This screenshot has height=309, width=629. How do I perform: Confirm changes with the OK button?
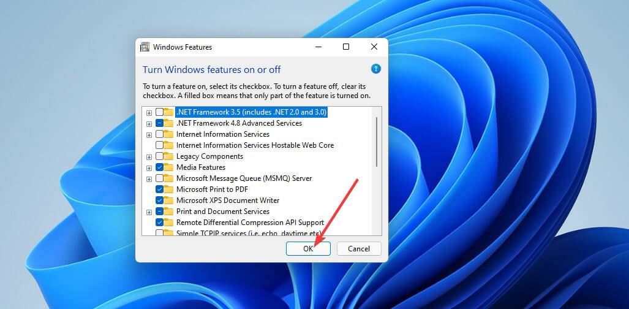308,249
